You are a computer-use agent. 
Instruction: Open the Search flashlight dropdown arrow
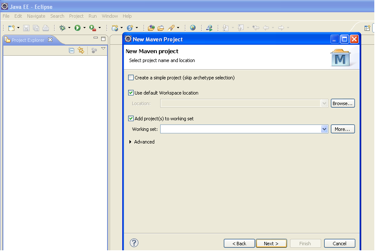[x=178, y=28]
